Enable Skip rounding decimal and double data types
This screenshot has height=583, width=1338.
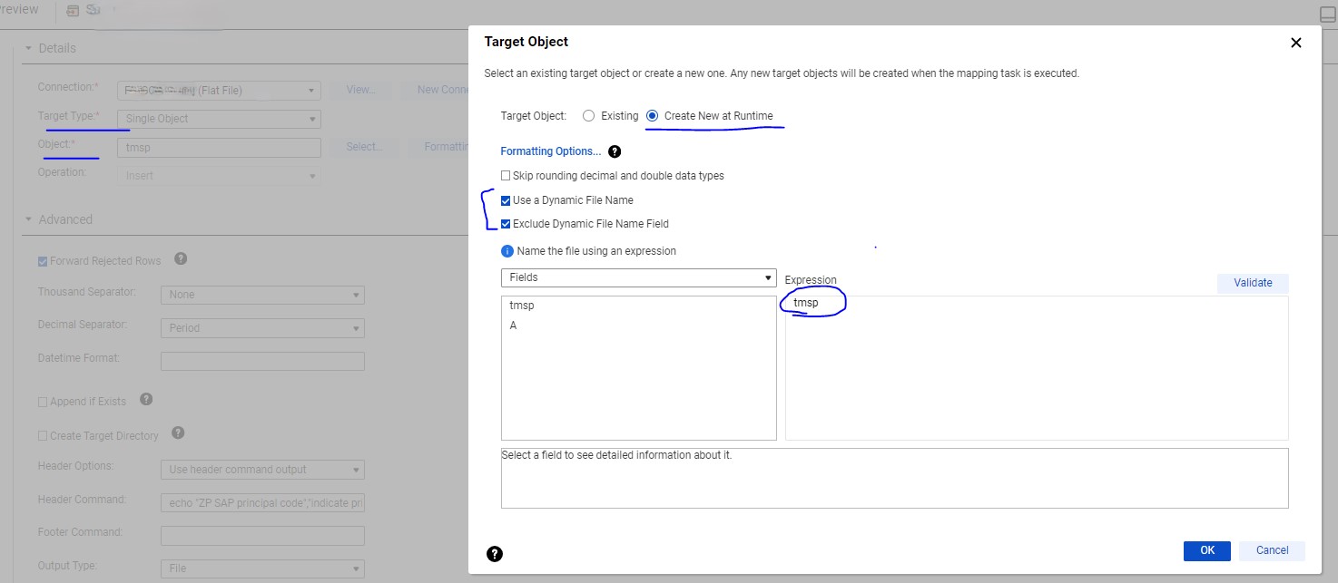pyautogui.click(x=506, y=176)
